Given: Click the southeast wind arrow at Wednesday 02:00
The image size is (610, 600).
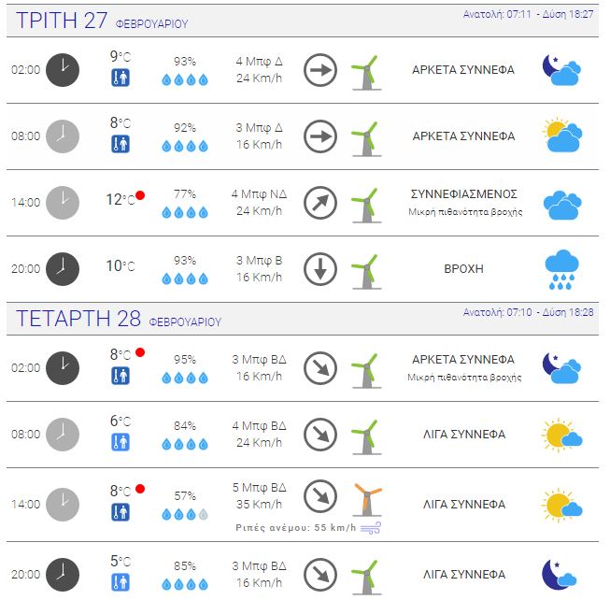Looking at the screenshot, I should tap(320, 368).
